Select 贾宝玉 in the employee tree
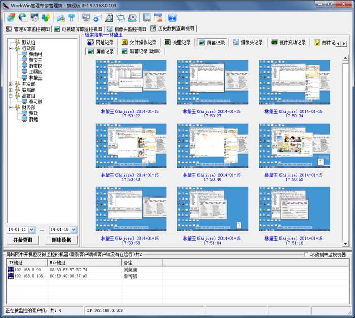 pos(35,60)
